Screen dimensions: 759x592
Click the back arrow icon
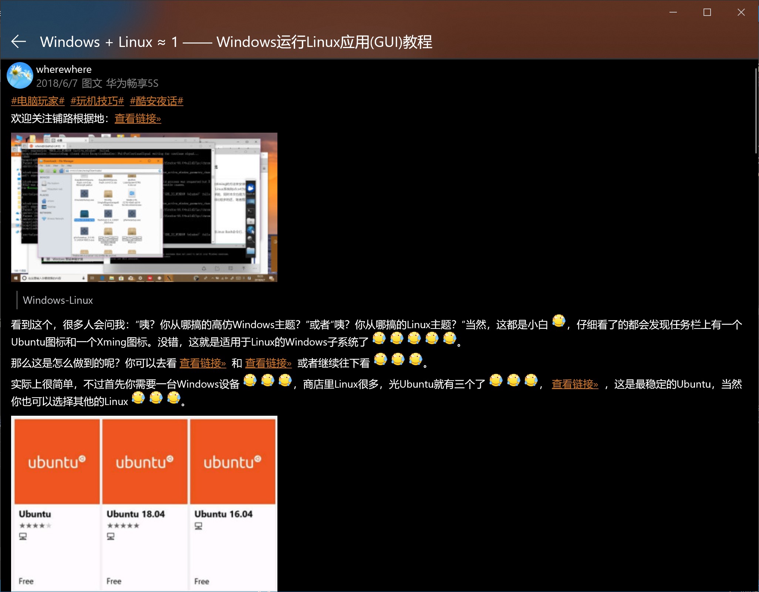pos(18,42)
